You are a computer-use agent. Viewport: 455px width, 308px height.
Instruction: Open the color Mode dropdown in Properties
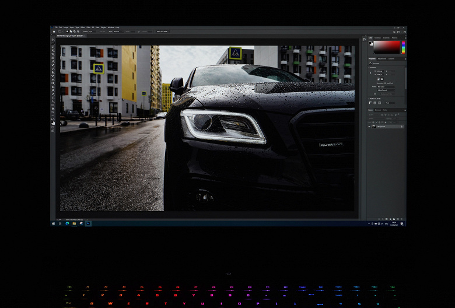[386, 87]
